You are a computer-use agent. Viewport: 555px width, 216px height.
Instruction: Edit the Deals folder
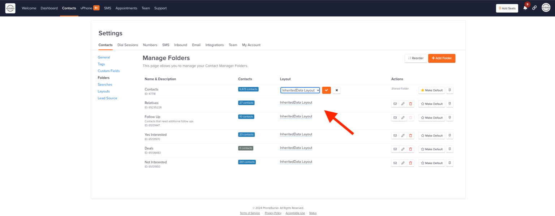(403, 149)
